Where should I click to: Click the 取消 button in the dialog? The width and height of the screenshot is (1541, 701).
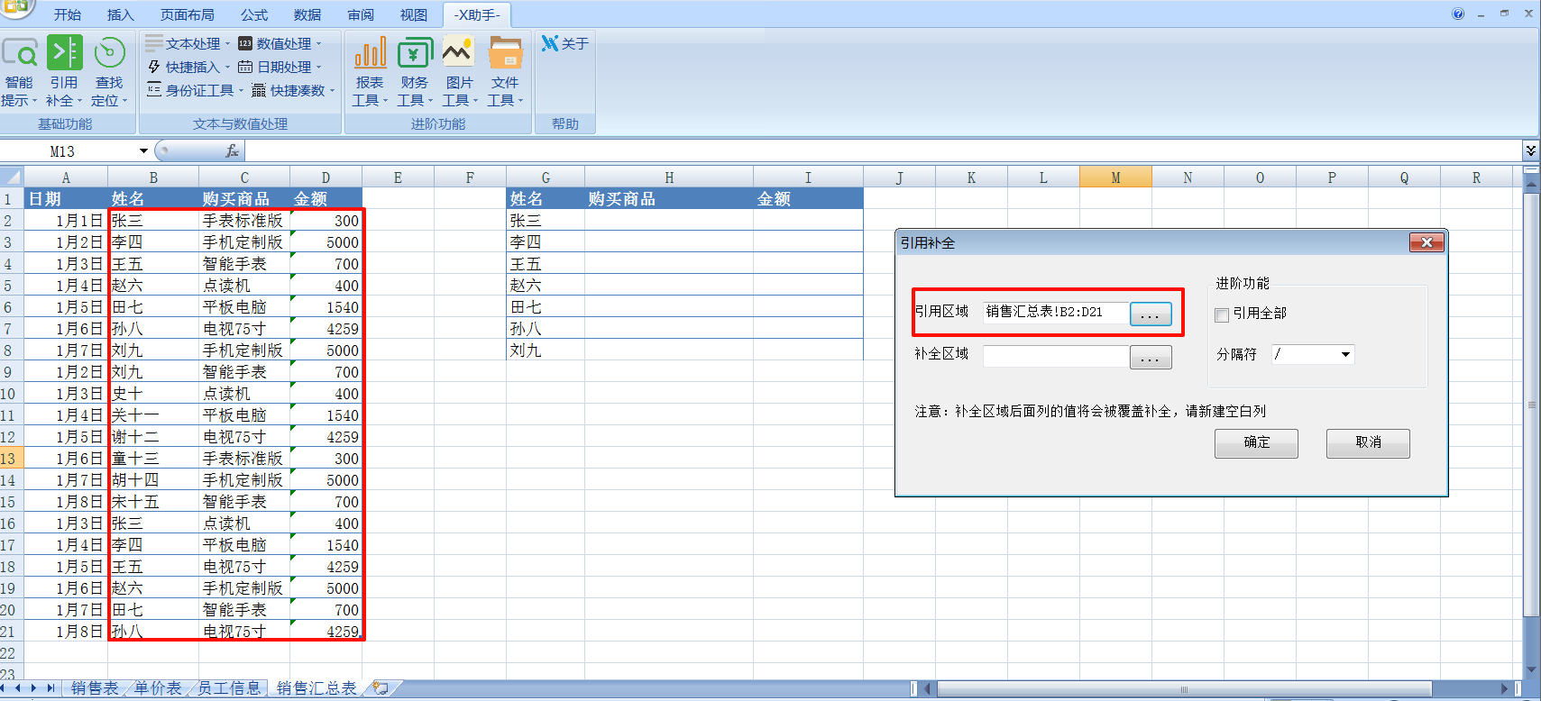click(1368, 443)
